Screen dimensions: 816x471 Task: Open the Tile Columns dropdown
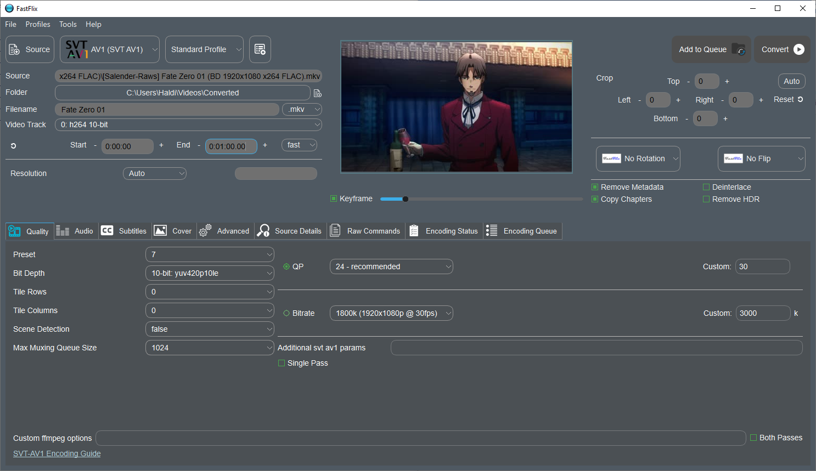pyautogui.click(x=210, y=310)
